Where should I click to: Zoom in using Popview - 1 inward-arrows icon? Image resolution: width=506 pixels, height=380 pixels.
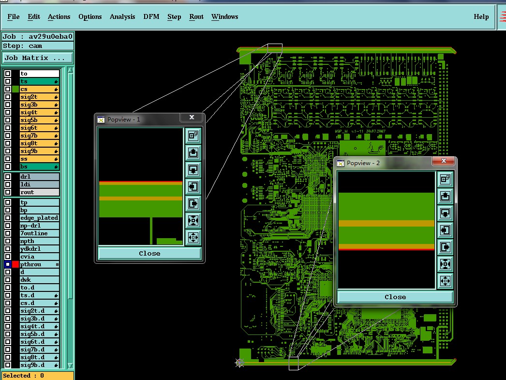tap(193, 221)
